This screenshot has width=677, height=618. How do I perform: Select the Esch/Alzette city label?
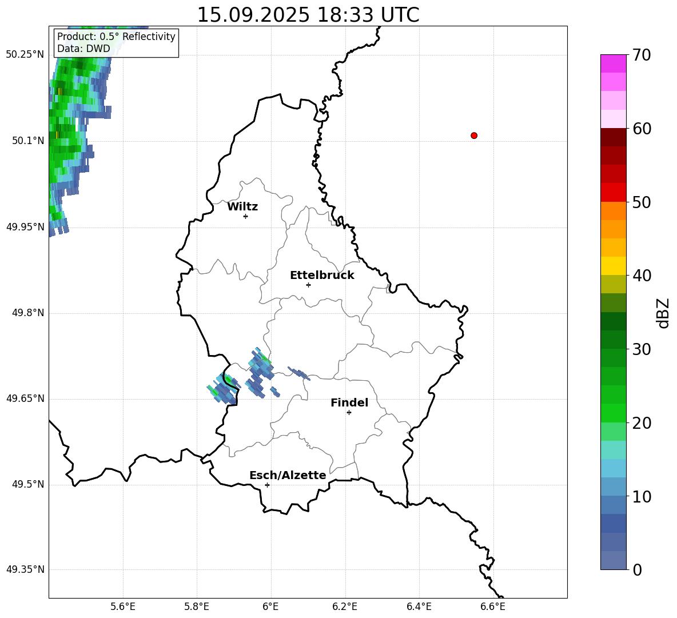(x=288, y=475)
